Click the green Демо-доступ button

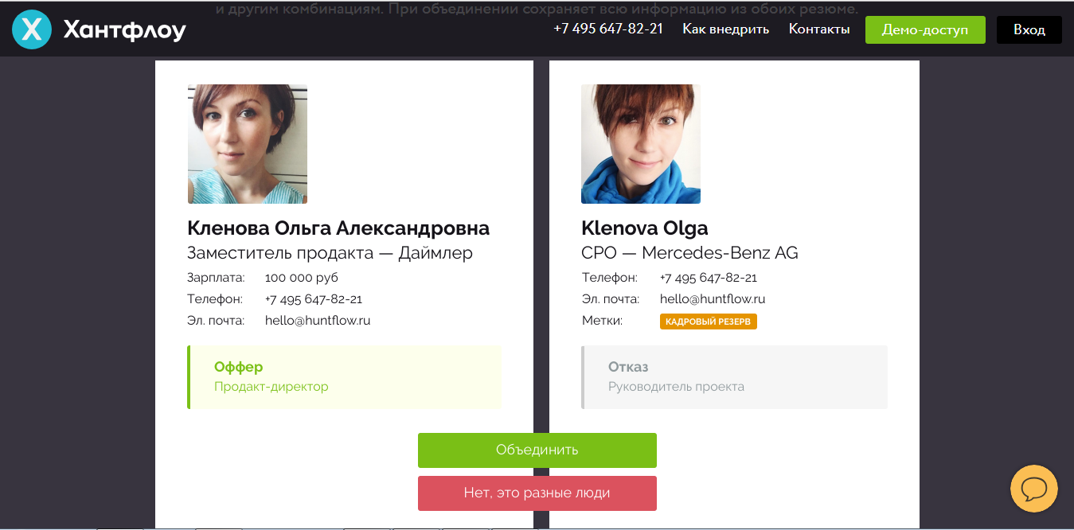click(925, 29)
